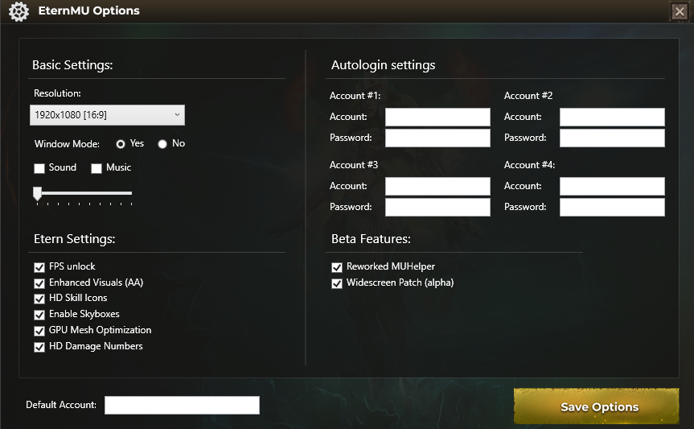Click the EternMU gear icon in title bar
The image size is (694, 429).
click(x=18, y=11)
